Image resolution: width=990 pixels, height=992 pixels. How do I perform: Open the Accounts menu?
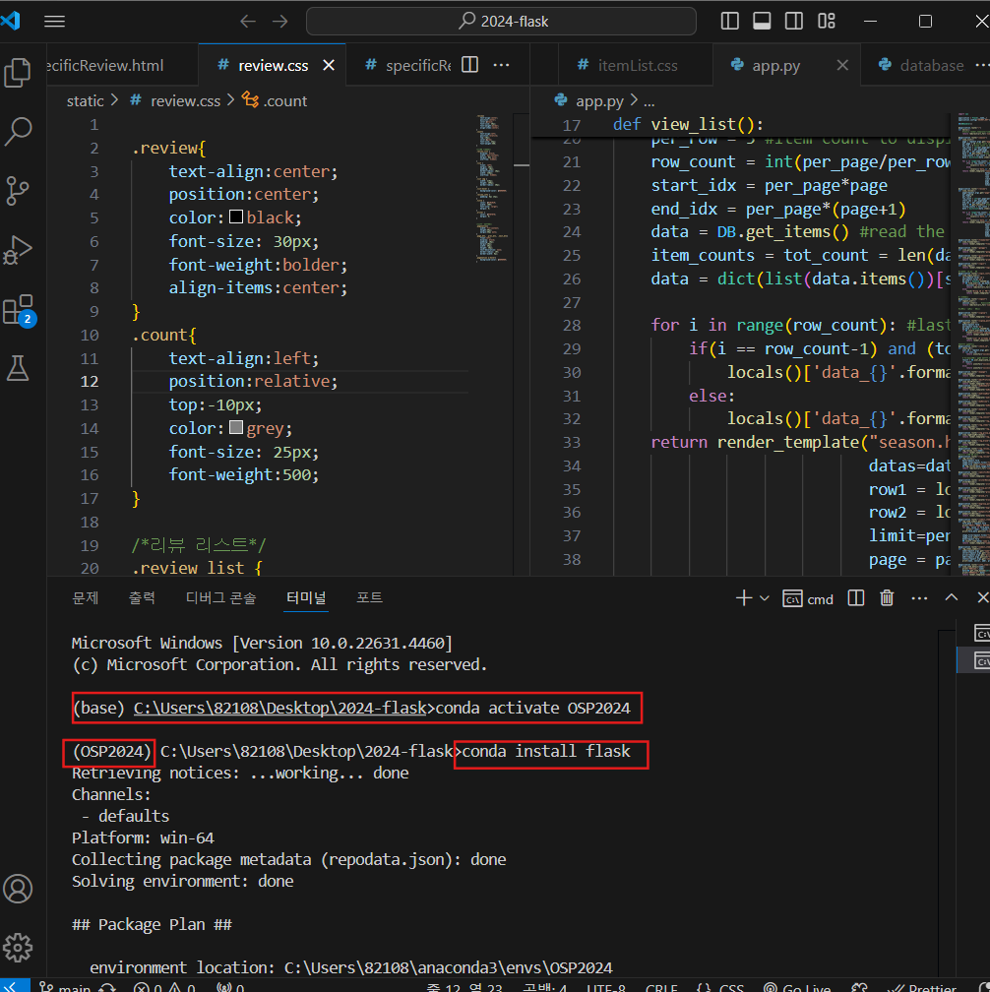(18, 889)
